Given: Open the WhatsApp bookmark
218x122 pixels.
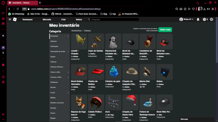Looking at the screenshot, I should [x=16, y=14].
